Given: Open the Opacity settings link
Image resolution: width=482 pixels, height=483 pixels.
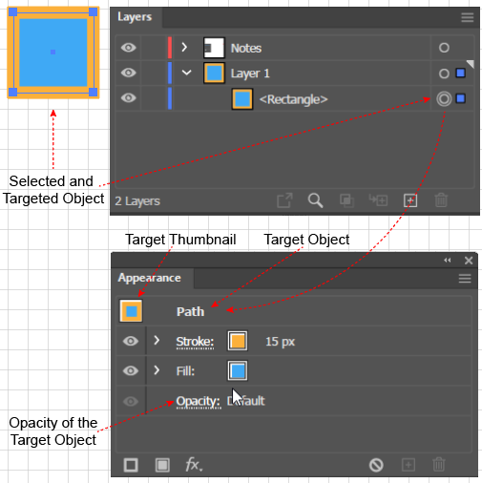Looking at the screenshot, I should (198, 401).
